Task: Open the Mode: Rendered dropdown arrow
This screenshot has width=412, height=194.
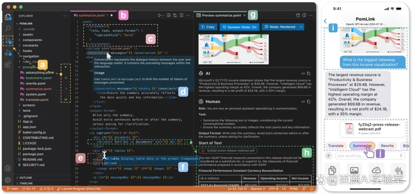Action: pos(301,27)
